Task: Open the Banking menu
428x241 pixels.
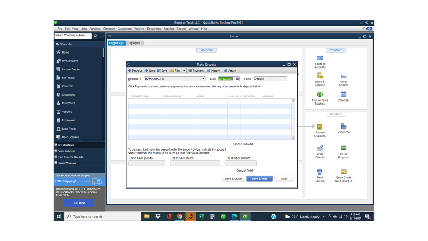Action: [168, 29]
